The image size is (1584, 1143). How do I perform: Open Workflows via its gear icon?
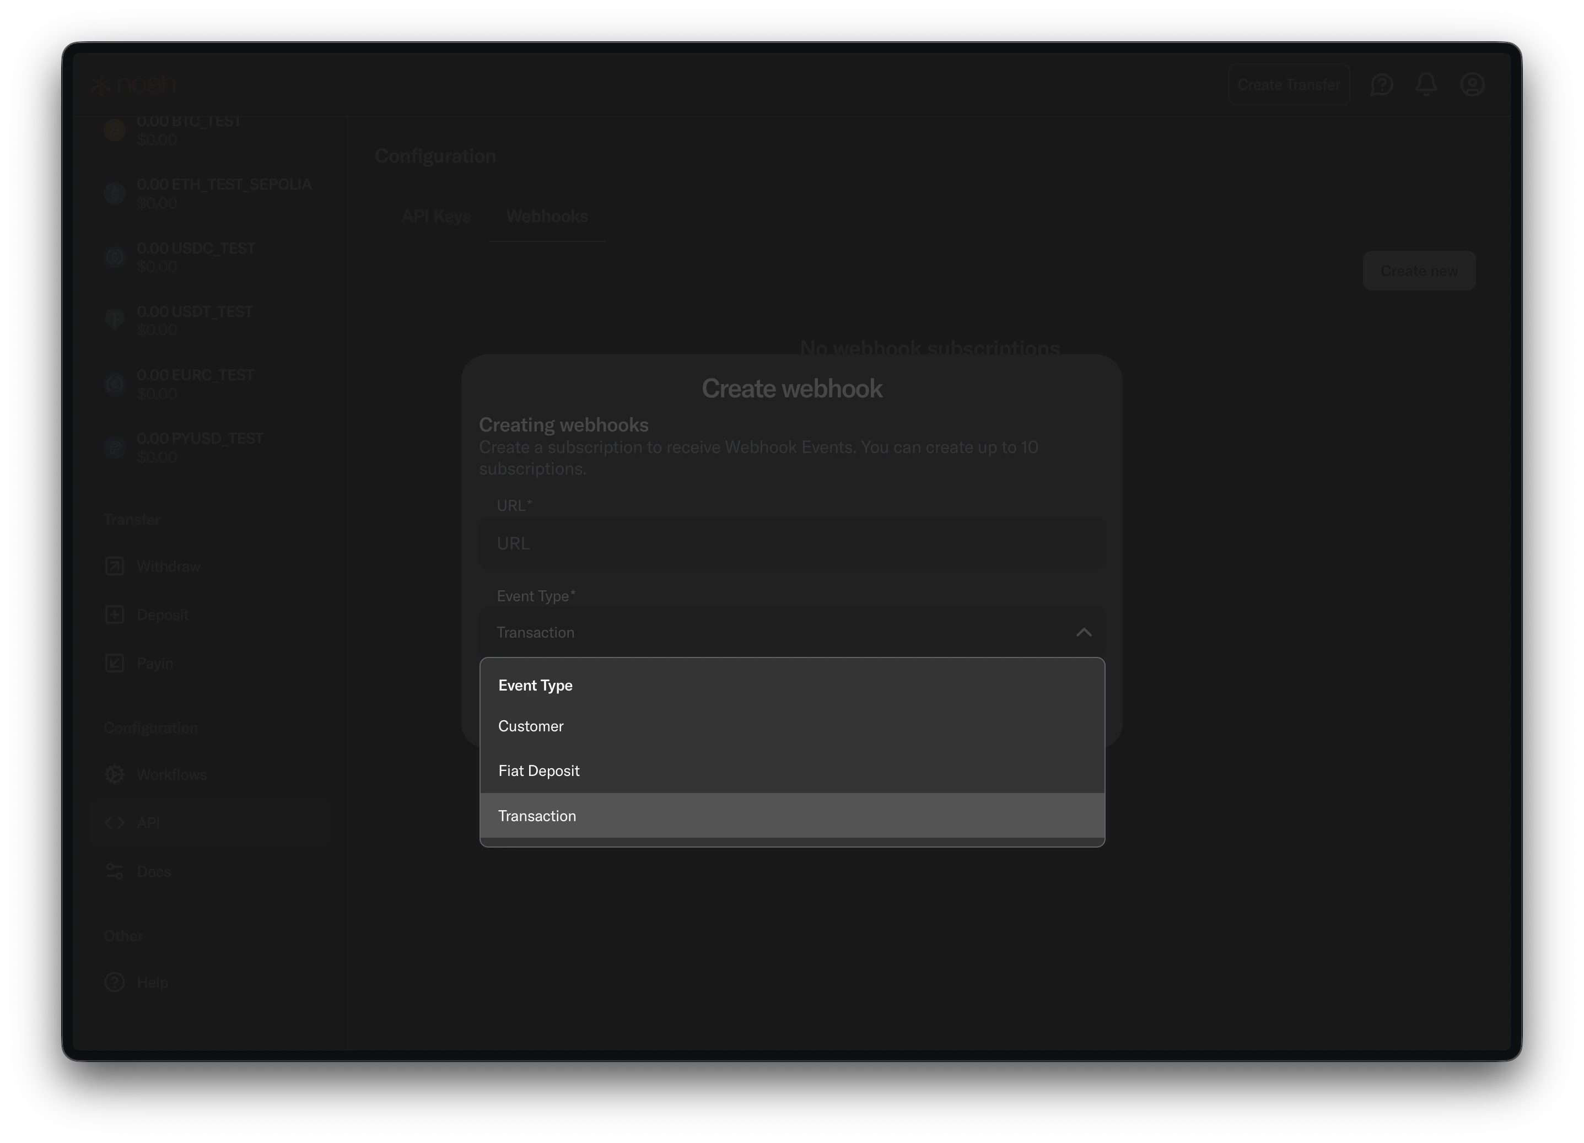[x=115, y=774]
